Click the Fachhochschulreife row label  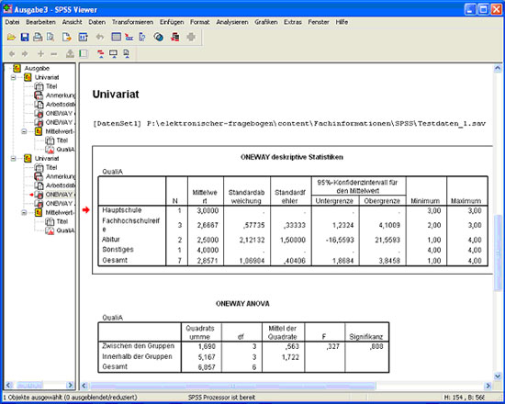click(x=131, y=225)
